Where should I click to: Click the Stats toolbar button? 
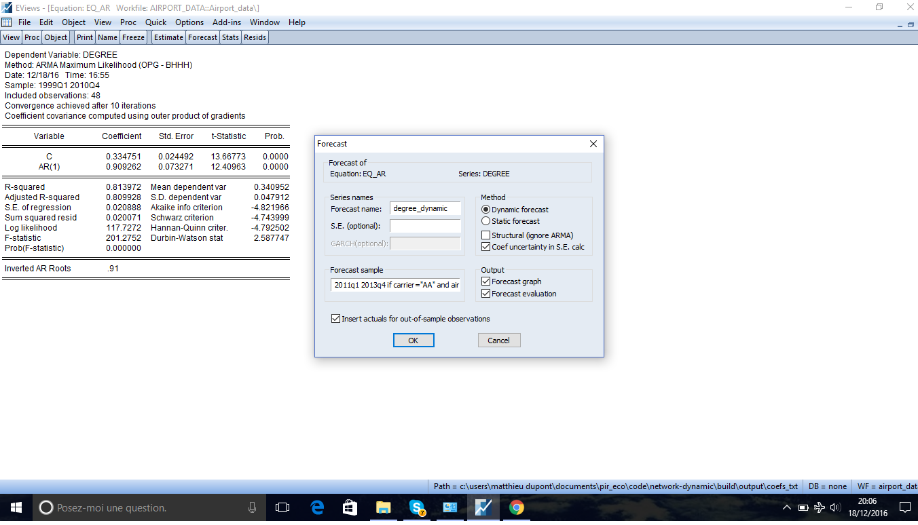point(230,37)
